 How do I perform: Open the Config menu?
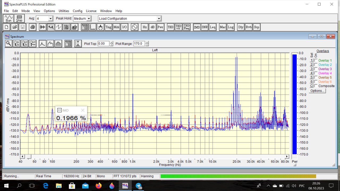tap(78, 11)
